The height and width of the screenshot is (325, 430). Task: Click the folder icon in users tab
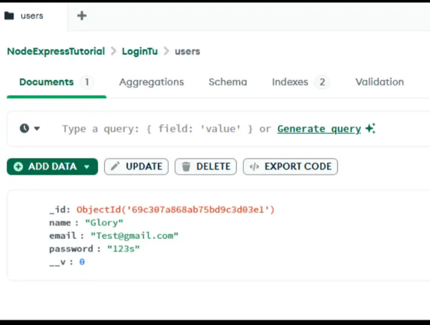(x=9, y=16)
